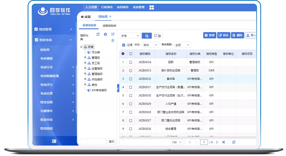Expand the 员工级 tree node

coord(85,63)
